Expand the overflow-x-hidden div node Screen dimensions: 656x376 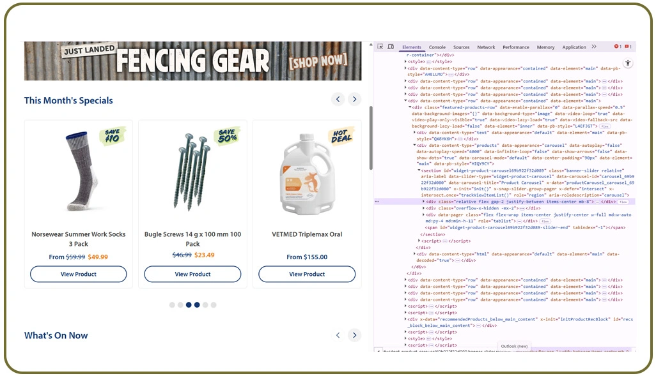(x=424, y=208)
